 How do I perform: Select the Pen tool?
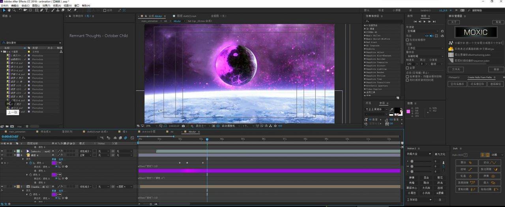[41, 10]
